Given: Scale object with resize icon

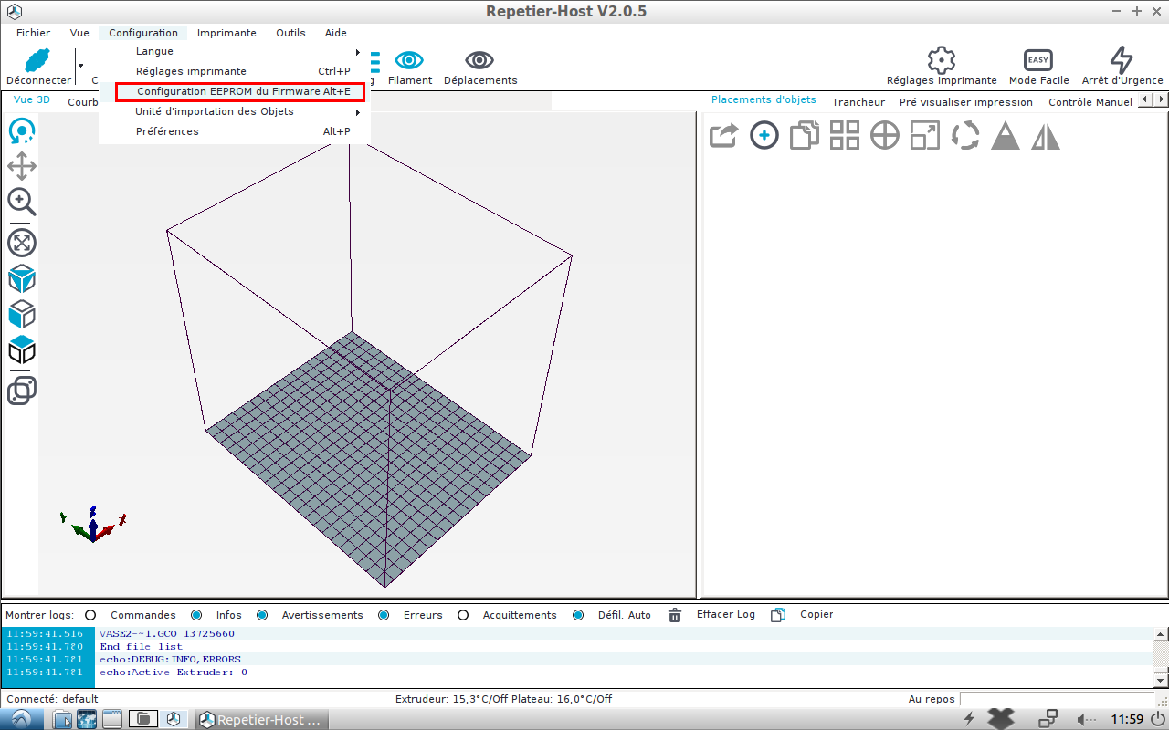Looking at the screenshot, I should tap(925, 136).
